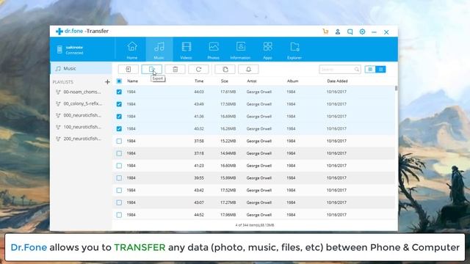Sort by the Album column header
Image resolution: width=470 pixels, height=264 pixels.
click(292, 81)
